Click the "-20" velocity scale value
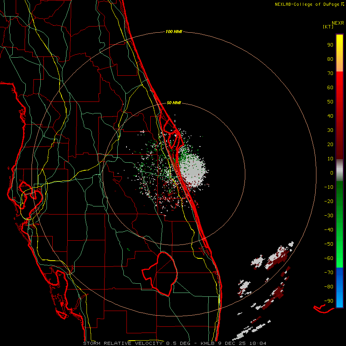This screenshot has height=346, width=346. point(329,201)
